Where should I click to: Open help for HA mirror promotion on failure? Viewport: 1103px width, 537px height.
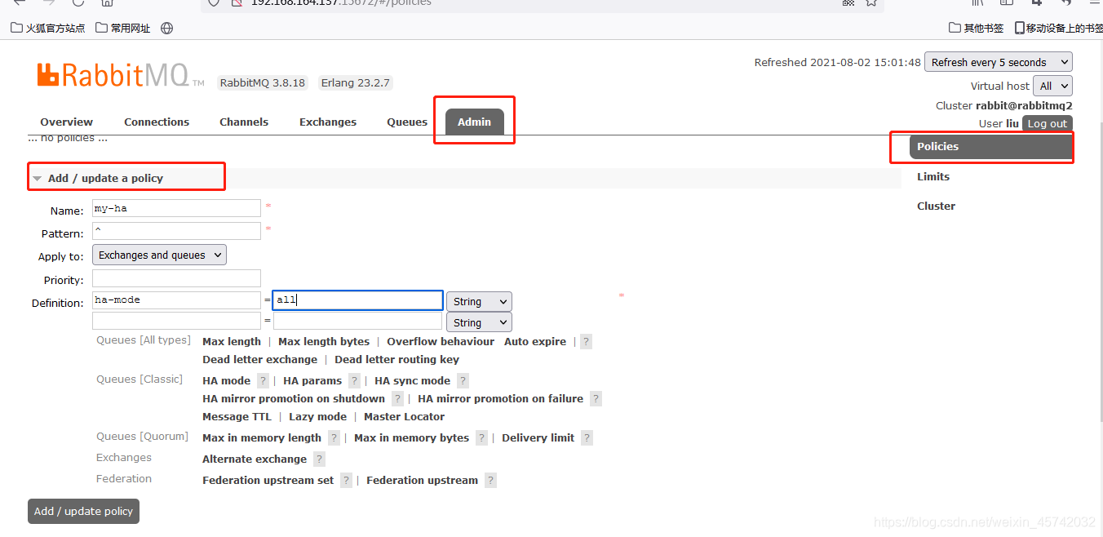point(596,399)
